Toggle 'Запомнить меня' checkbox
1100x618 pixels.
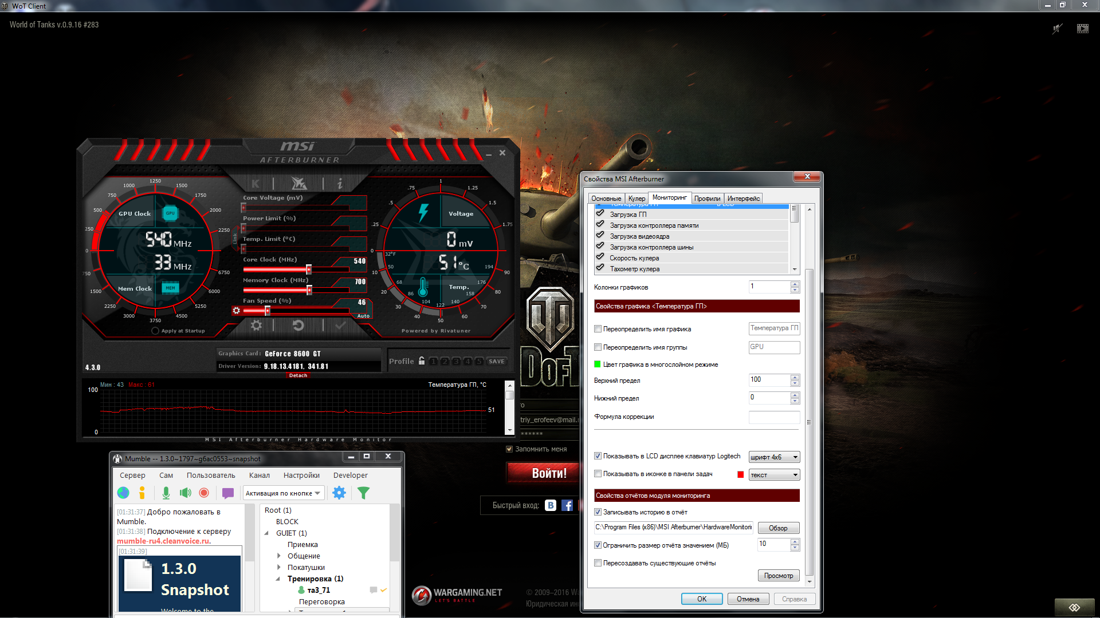click(509, 449)
